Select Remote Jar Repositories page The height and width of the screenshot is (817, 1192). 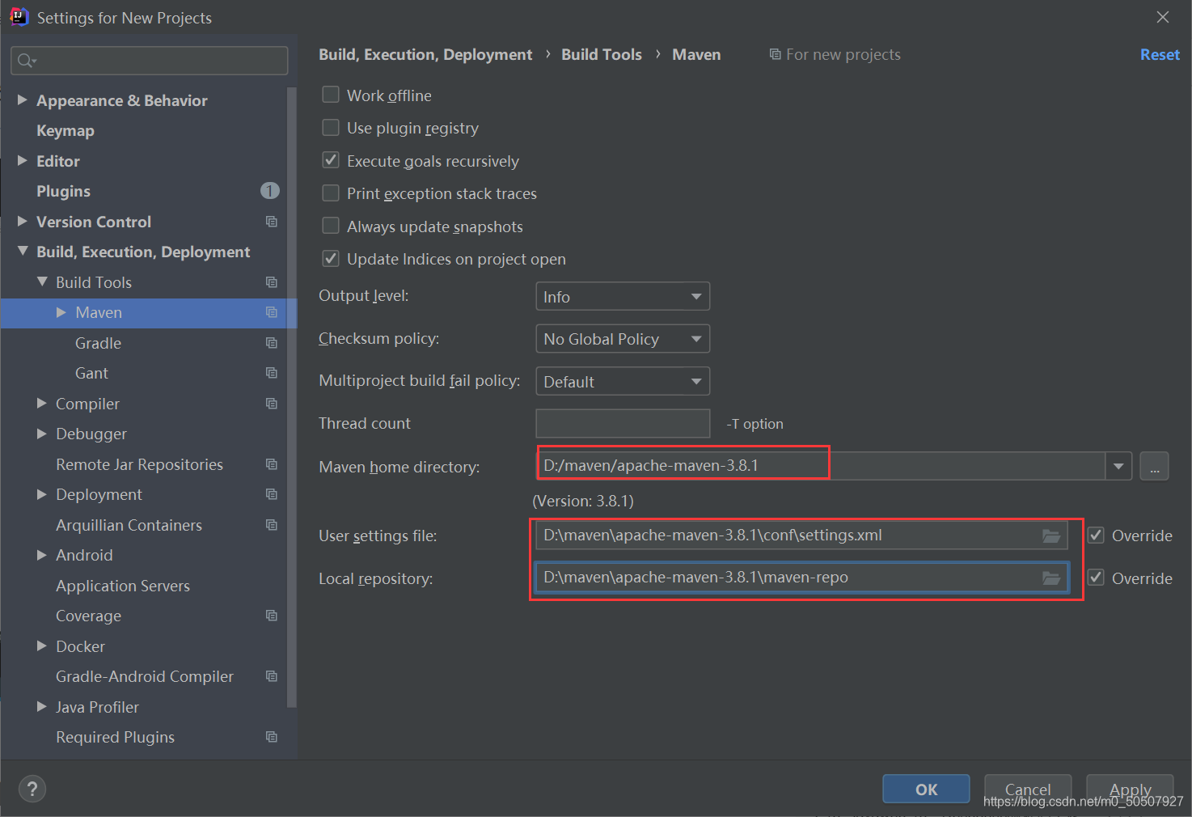(x=139, y=464)
